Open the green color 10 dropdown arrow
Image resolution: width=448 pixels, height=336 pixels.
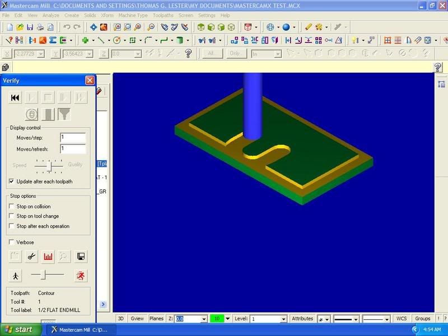[x=228, y=319]
